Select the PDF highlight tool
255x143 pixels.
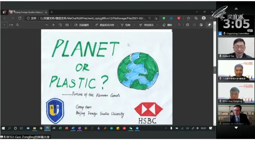[147, 25]
